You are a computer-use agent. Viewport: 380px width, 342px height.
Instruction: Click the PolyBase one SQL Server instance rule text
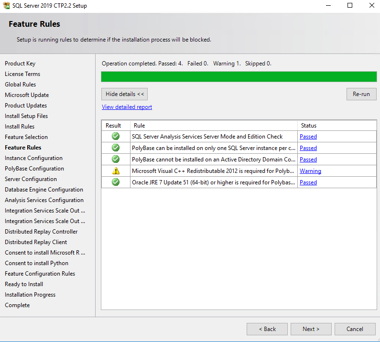pos(214,148)
